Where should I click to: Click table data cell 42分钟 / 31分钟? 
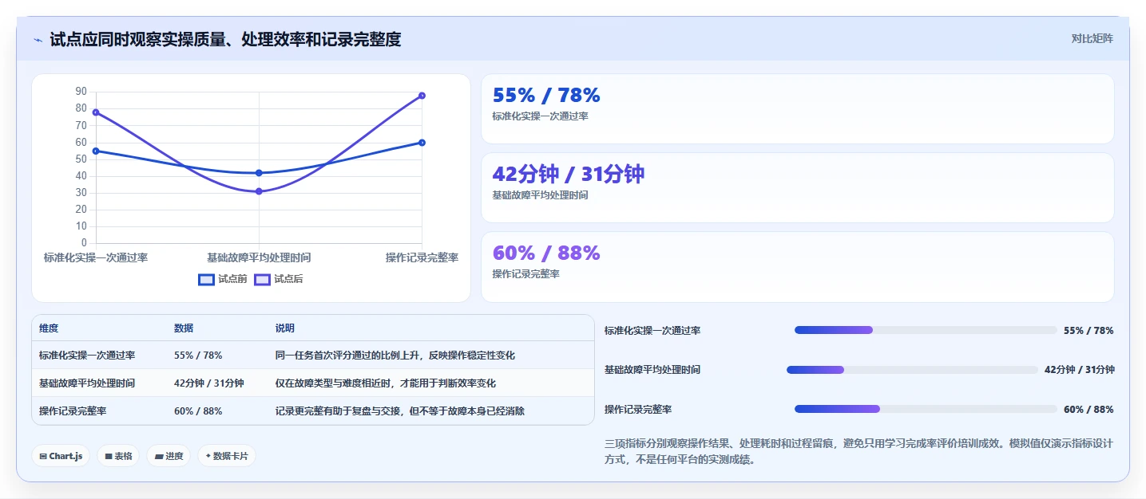(209, 383)
